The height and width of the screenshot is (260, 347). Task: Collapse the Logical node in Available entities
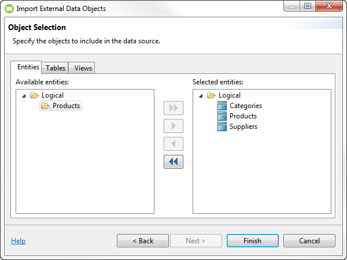[x=24, y=96]
